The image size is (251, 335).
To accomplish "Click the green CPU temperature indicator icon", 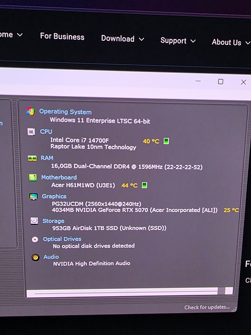I will point(166,141).
